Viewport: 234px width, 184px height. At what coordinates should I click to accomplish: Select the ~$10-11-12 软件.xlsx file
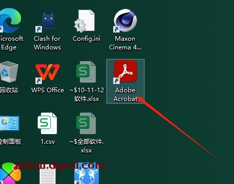(87, 72)
